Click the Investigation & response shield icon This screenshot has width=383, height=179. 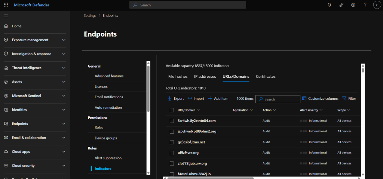click(x=6, y=54)
